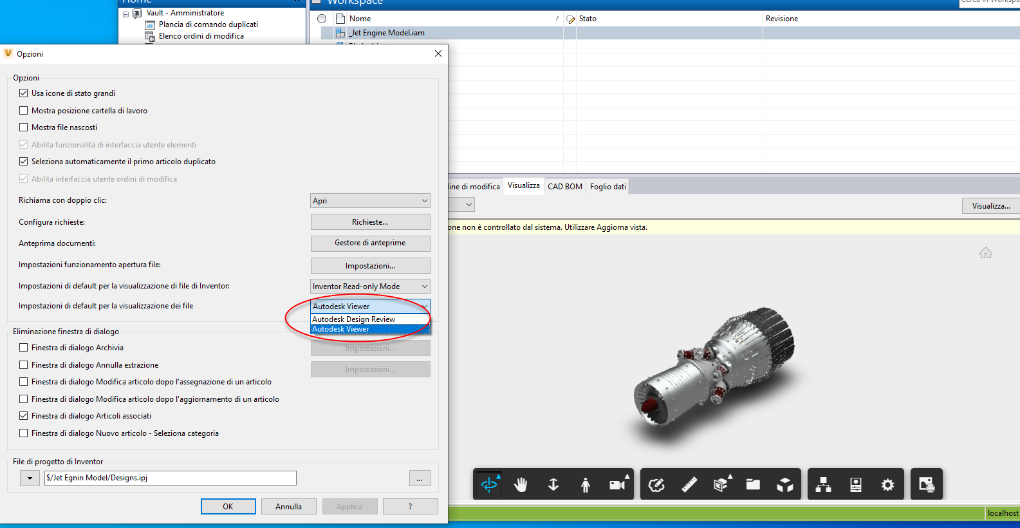Image resolution: width=1020 pixels, height=528 pixels.
Task: Confirm the dialog with OK
Action: click(228, 507)
